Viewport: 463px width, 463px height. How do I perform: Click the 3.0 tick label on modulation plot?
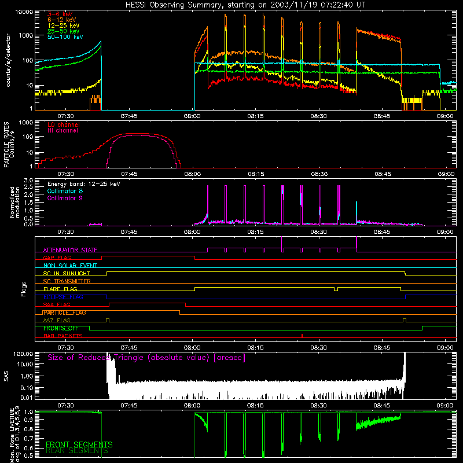(28, 181)
